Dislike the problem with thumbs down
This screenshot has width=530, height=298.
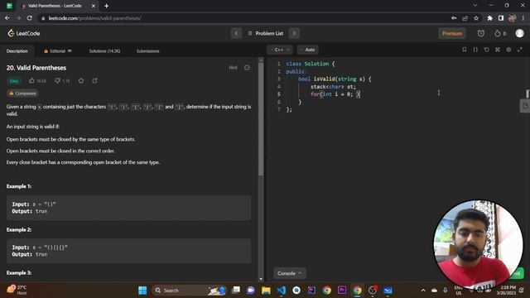[x=62, y=81]
